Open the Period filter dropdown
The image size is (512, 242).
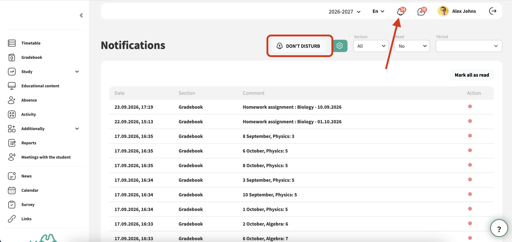tap(469, 46)
